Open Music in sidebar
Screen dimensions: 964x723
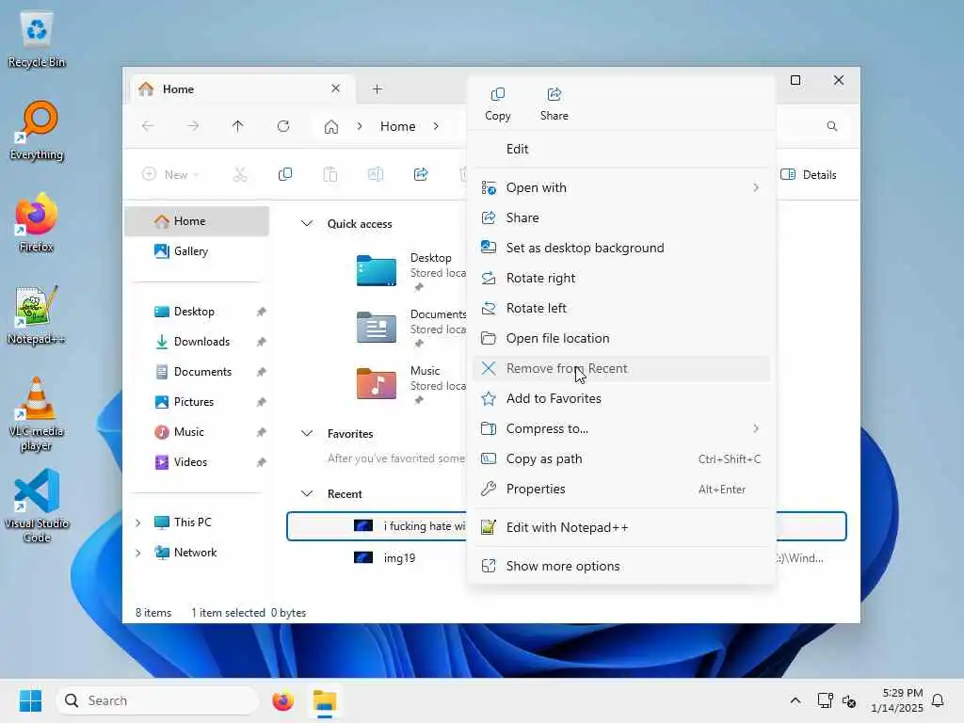click(197, 432)
